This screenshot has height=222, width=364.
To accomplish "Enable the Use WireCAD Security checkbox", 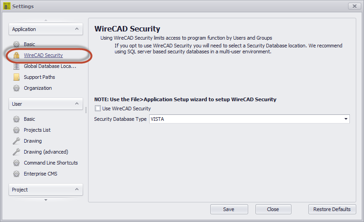I will point(98,108).
